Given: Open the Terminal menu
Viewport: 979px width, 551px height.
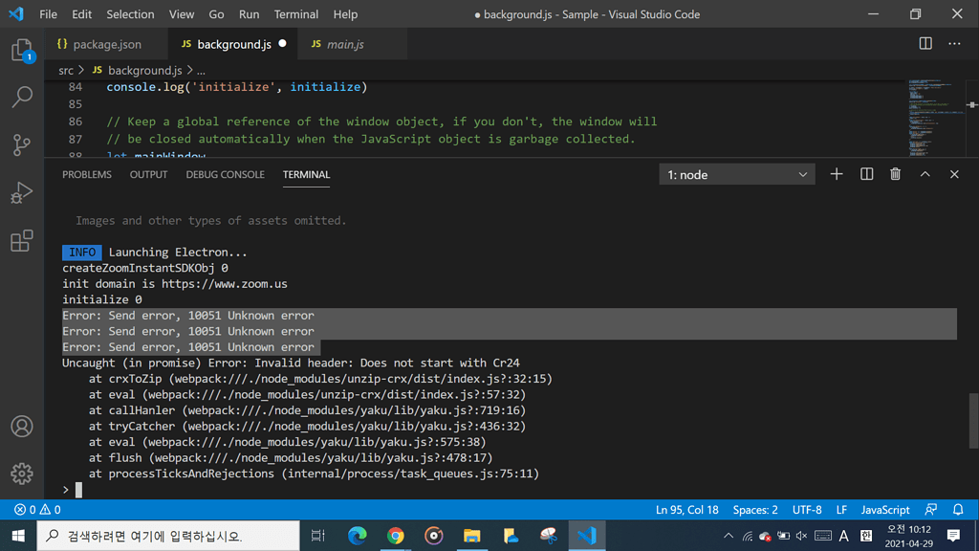Looking at the screenshot, I should coord(295,14).
